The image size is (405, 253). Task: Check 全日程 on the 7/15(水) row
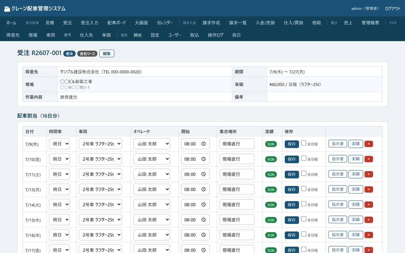(304, 219)
